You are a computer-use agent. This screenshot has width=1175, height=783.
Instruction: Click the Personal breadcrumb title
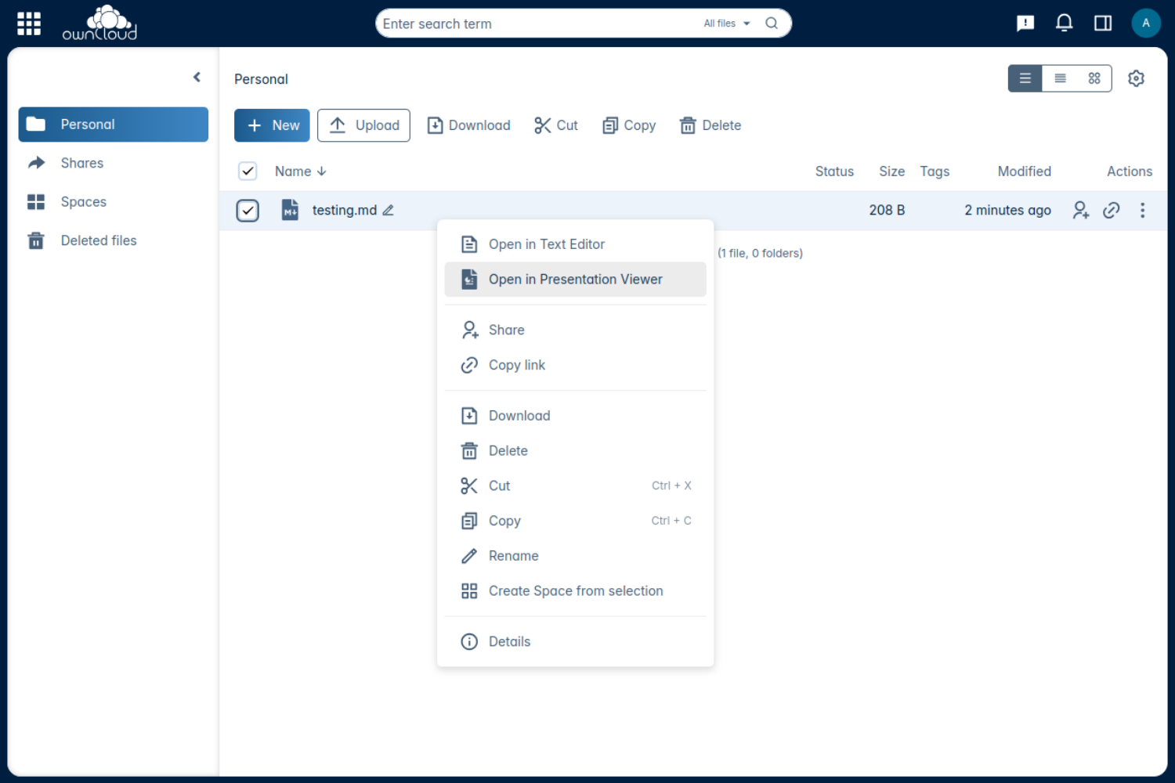[x=261, y=79]
